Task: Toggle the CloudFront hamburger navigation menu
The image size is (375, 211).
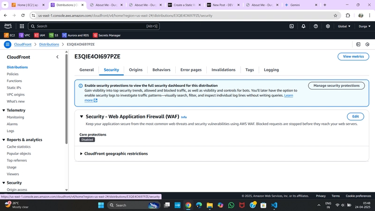Action: click(x=7, y=44)
